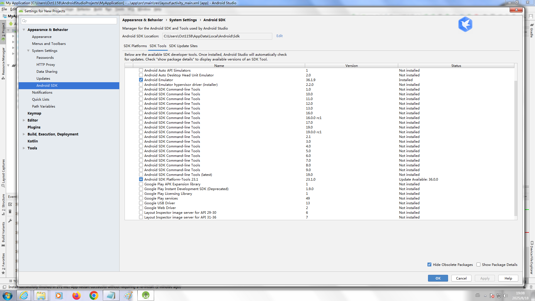Open search history dropdown in settings search
535x301 pixels.
(x=25, y=21)
